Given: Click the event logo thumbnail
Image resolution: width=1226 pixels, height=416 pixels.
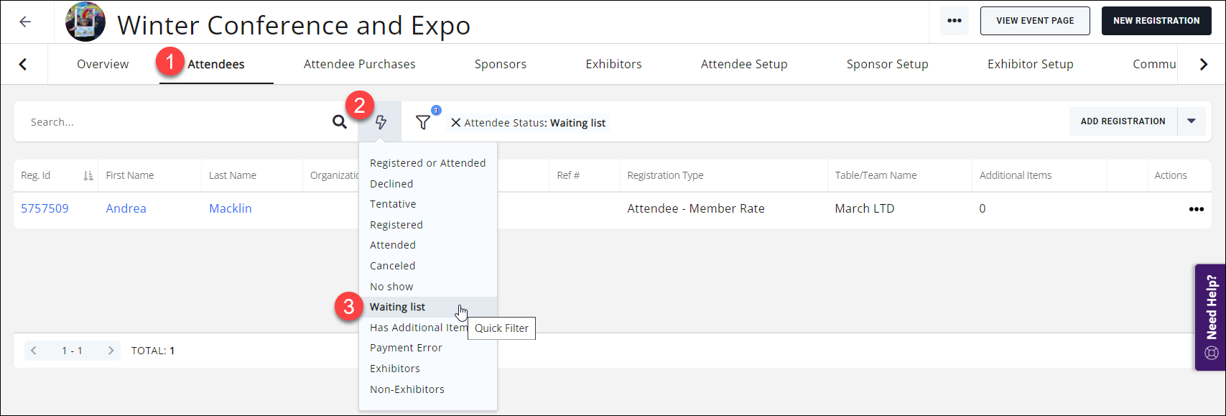Looking at the screenshot, I should [x=85, y=22].
